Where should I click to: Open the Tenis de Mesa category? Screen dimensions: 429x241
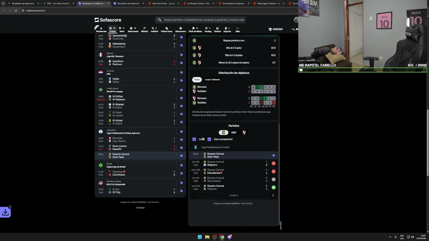coord(195,29)
